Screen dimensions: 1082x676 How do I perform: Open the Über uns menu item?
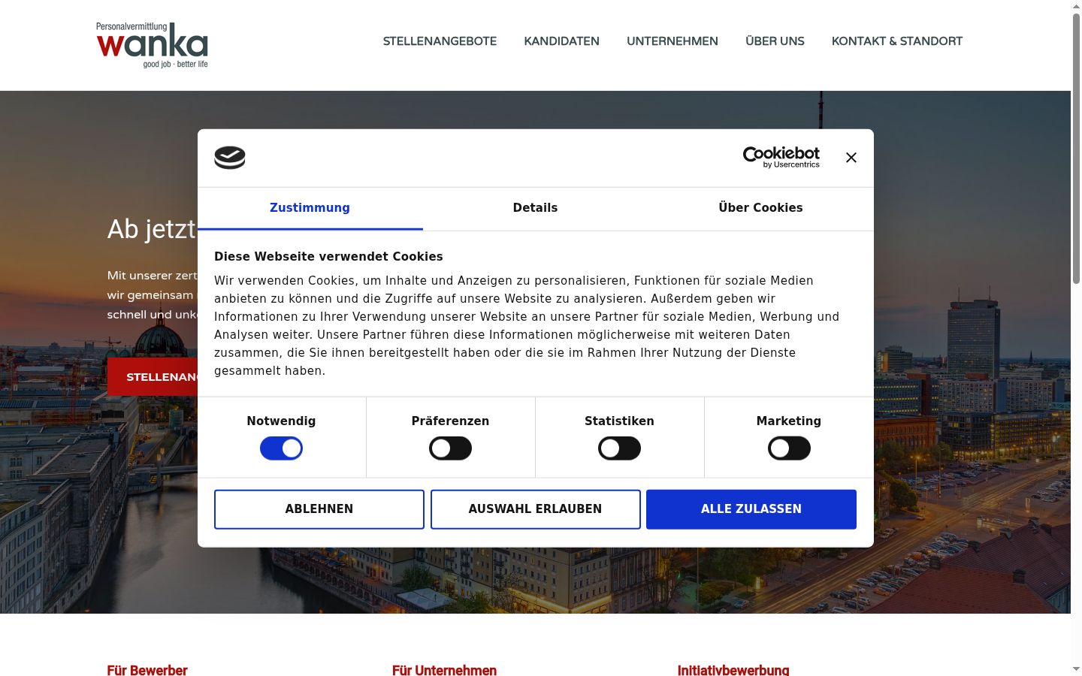[x=775, y=41]
